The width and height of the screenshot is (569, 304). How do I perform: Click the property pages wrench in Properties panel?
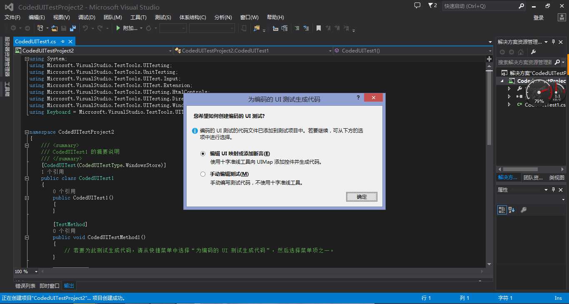[524, 210]
